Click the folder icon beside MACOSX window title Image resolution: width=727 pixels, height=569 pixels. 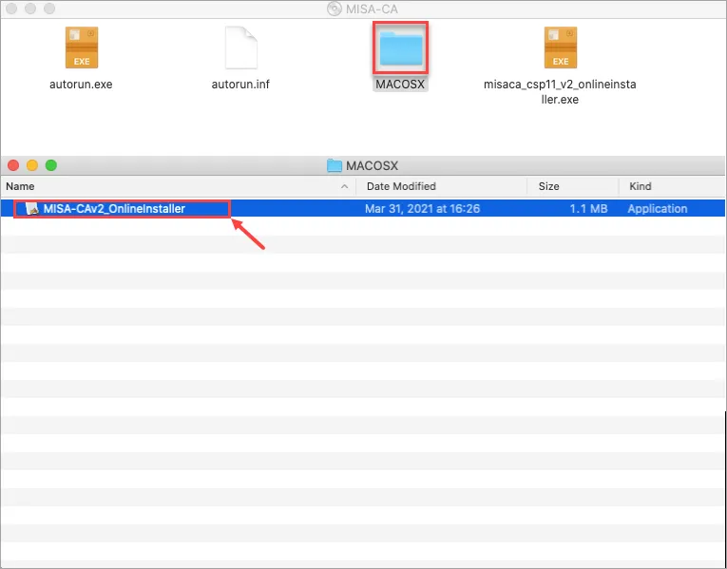[x=335, y=165]
